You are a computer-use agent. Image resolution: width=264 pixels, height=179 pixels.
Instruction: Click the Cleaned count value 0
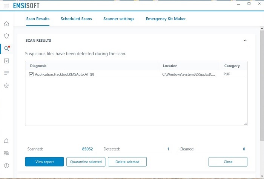click(244, 149)
